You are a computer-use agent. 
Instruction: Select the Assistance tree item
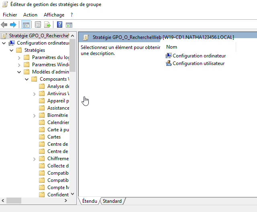(x=58, y=108)
